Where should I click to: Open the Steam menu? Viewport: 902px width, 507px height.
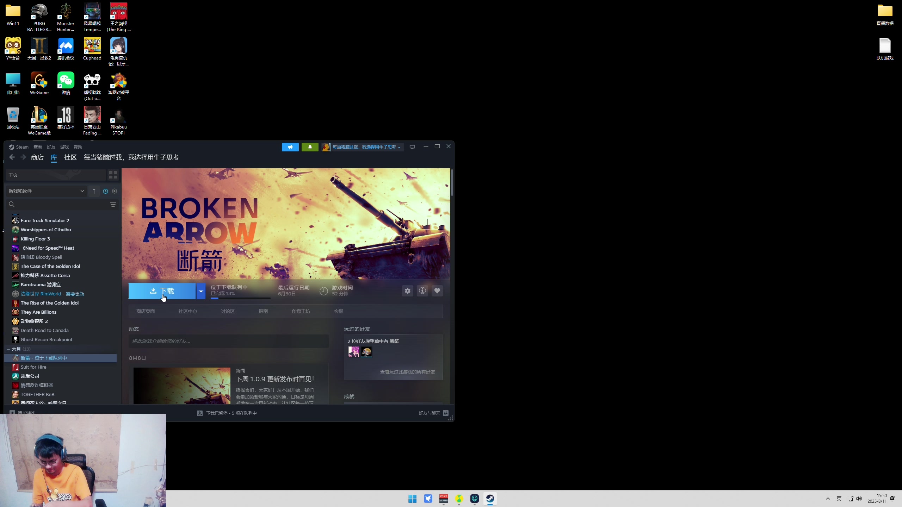click(x=19, y=147)
